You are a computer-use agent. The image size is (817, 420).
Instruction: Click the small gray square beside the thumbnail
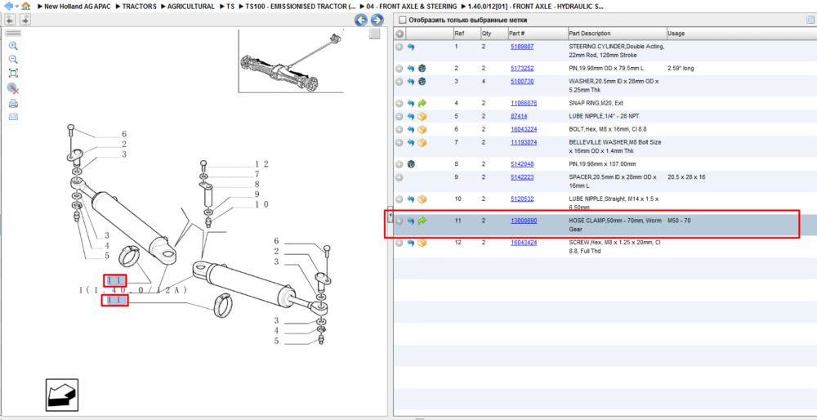point(374,34)
